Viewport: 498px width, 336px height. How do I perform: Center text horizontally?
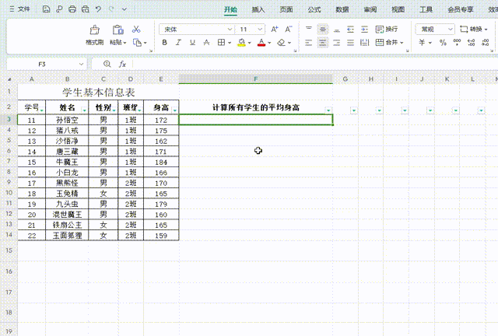(x=323, y=43)
